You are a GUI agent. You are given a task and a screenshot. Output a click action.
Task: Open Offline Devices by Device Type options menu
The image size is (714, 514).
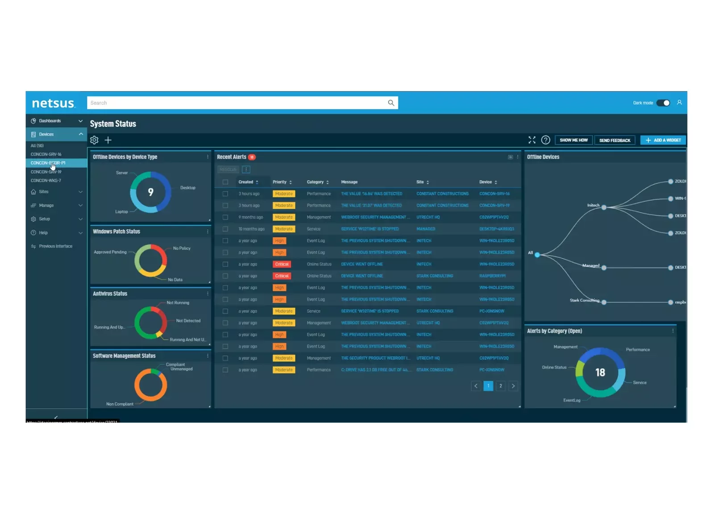pos(208,157)
